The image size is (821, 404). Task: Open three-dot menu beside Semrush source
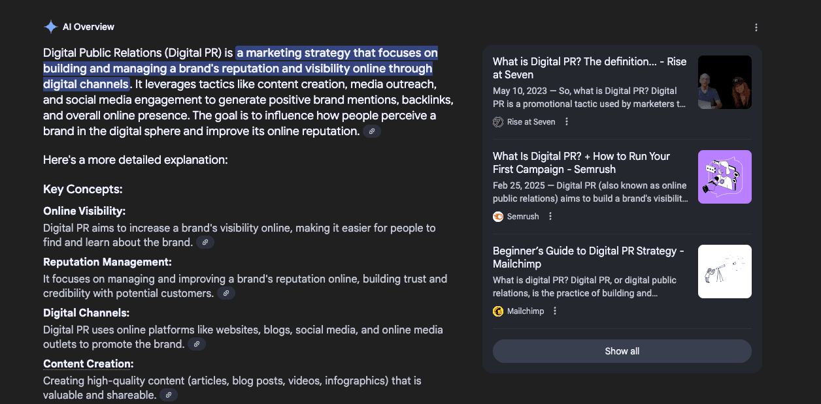pyautogui.click(x=550, y=217)
